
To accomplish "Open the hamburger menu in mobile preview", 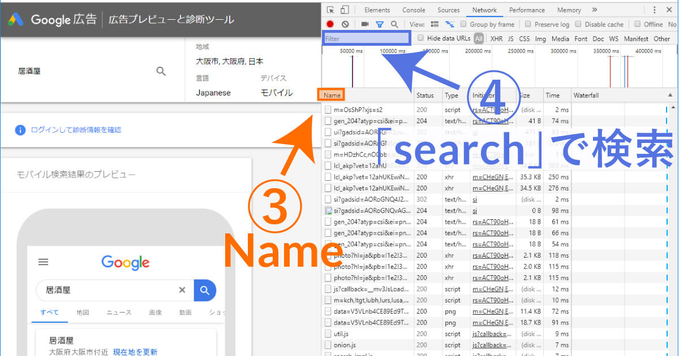I will (43, 262).
